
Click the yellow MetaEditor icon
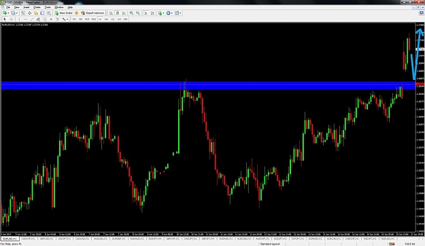click(77, 13)
